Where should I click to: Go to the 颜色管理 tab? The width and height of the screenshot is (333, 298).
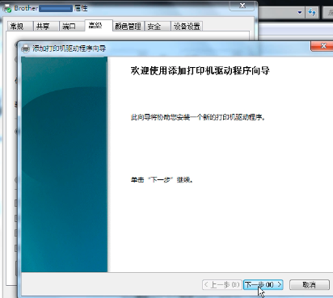[x=129, y=26]
